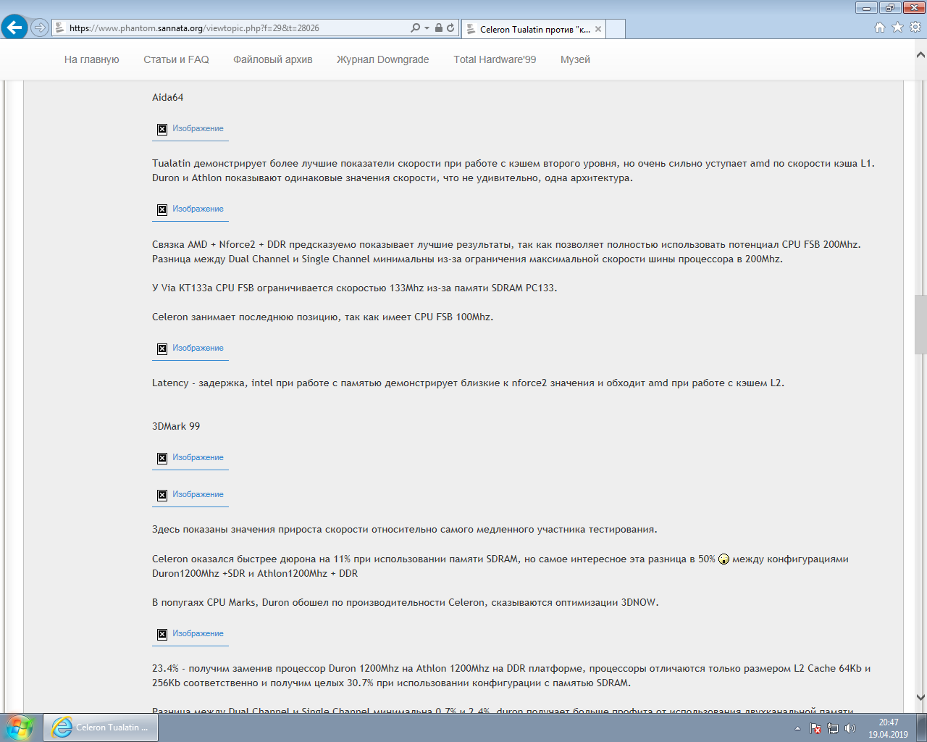This screenshot has width=927, height=742.
Task: Click the line 'Здесь показаны значения прироста скорости'
Action: point(405,529)
